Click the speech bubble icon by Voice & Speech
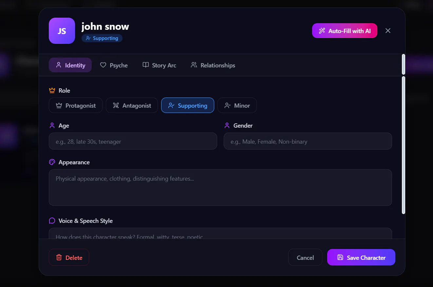Image resolution: width=433 pixels, height=287 pixels. (52, 221)
